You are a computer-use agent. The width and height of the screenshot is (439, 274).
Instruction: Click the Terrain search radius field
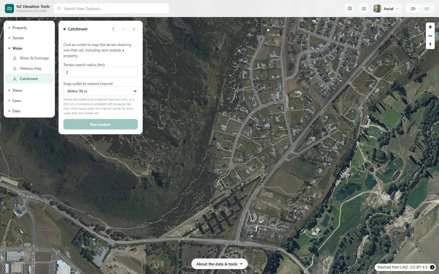(101, 72)
